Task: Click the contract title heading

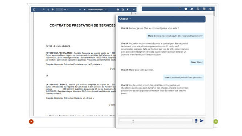Action: 82,25
